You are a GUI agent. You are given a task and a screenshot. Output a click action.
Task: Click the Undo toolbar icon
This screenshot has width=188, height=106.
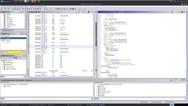coord(50,9)
